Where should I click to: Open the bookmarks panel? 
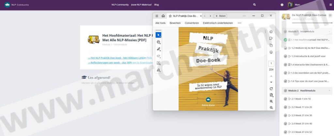271,39
